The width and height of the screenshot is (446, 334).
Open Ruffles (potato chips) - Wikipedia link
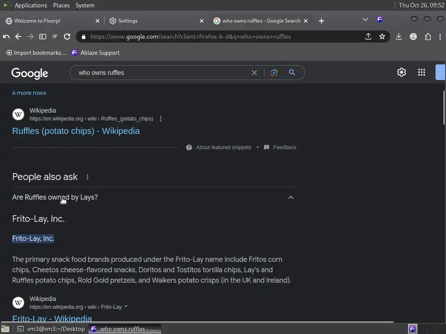[x=76, y=131]
